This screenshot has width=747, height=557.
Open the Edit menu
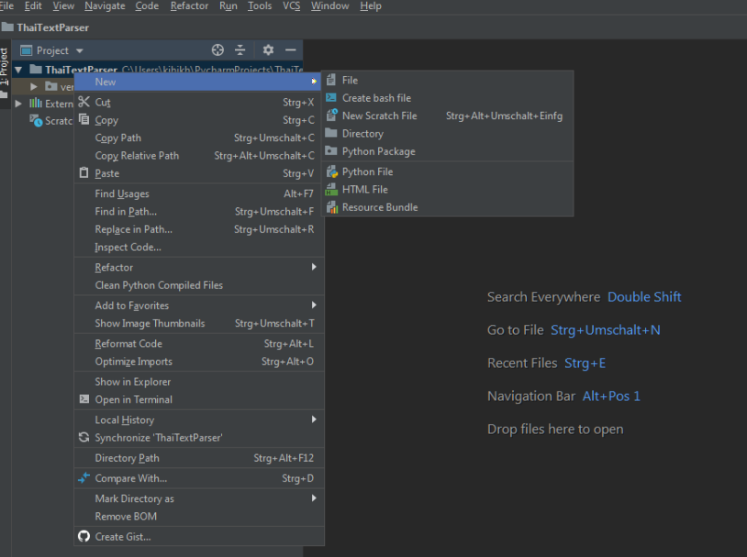coord(33,6)
